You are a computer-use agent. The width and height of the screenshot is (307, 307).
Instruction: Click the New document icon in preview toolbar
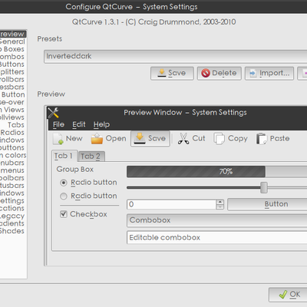click(58, 139)
